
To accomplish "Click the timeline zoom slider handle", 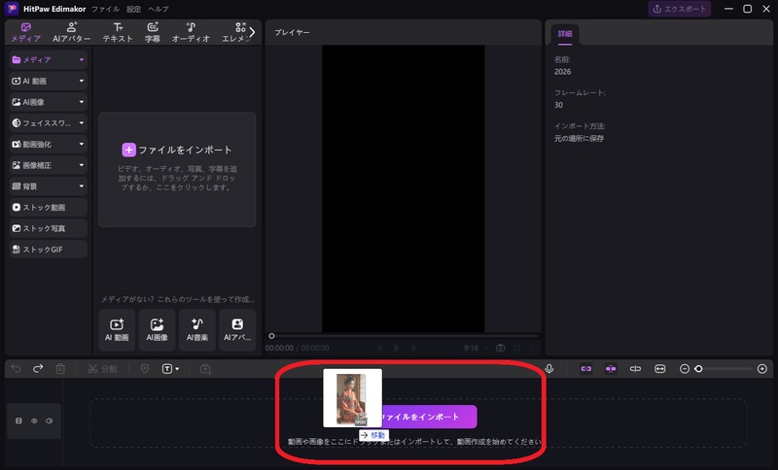I will [x=698, y=368].
